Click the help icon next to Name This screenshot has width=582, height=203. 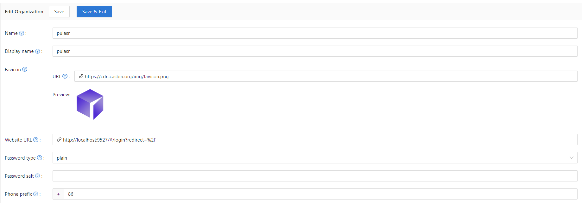tap(22, 33)
